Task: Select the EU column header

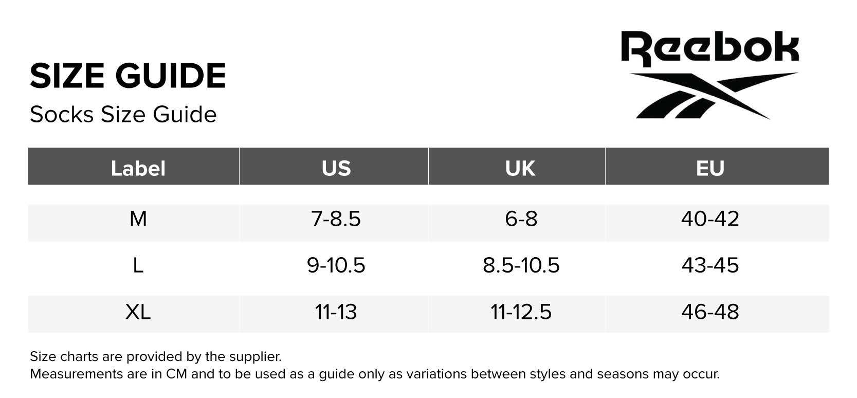Action: pos(710,168)
